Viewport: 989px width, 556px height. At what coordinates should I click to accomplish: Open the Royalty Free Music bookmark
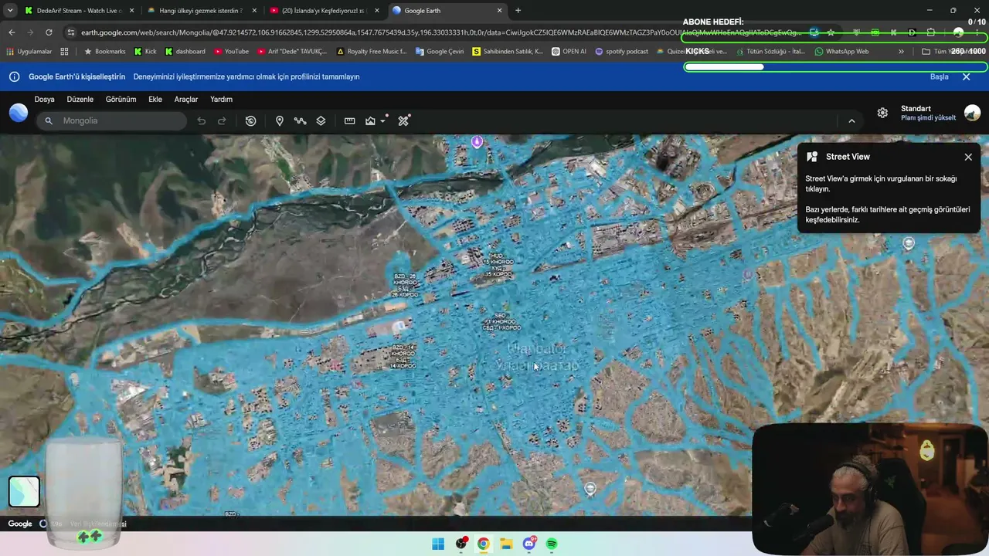371,52
